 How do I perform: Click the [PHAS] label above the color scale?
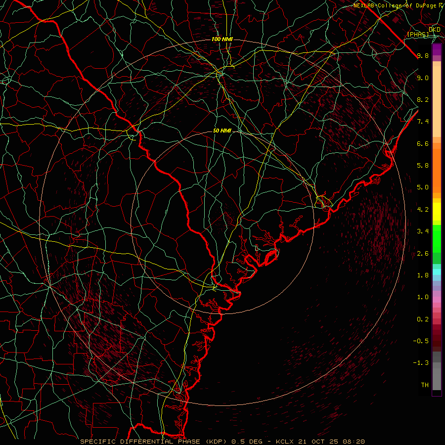coord(418,35)
